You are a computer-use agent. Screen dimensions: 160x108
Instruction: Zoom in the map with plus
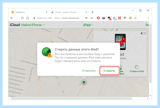pos(11,32)
